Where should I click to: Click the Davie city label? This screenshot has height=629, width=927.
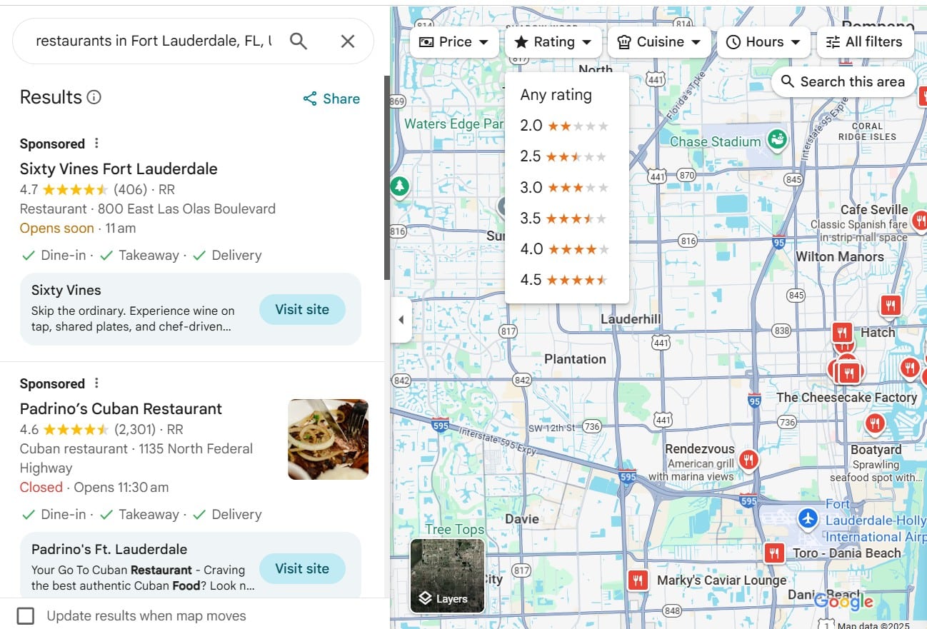click(522, 519)
